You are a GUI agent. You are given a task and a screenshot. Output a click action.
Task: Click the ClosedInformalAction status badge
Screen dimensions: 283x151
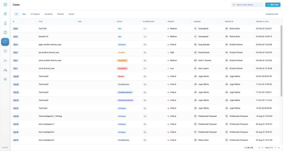126,100
